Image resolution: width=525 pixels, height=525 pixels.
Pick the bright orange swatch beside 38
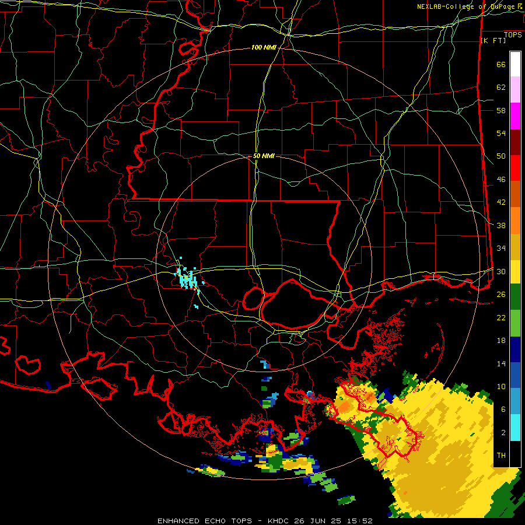(x=515, y=220)
